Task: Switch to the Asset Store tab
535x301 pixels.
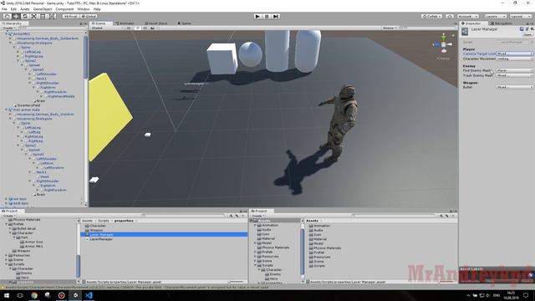Action: (x=156, y=23)
